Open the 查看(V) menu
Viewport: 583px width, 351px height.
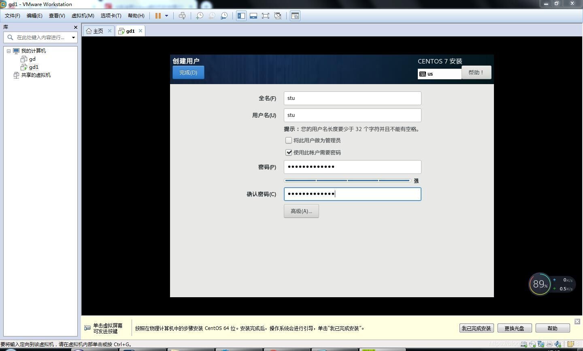[x=57, y=16]
